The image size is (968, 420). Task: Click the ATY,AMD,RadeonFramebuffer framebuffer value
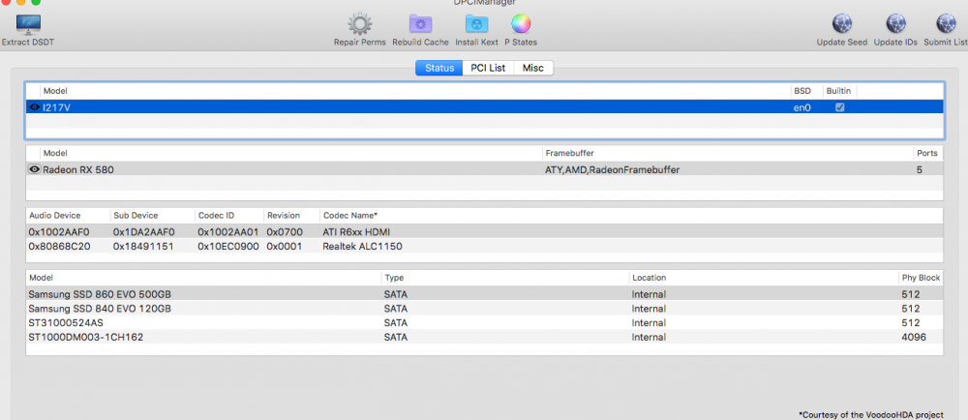point(612,169)
